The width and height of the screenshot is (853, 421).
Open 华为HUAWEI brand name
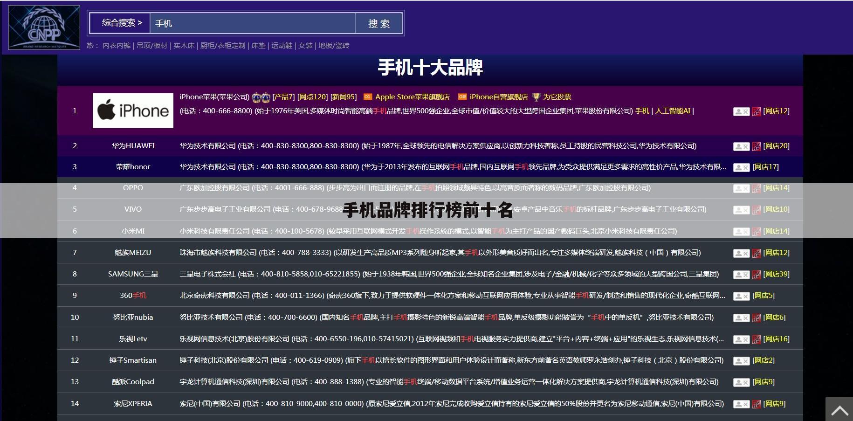pyautogui.click(x=133, y=146)
